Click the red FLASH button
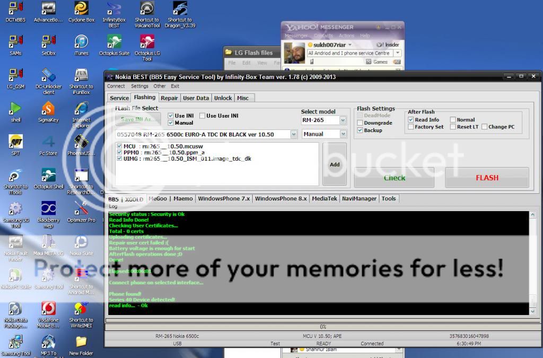Image resolution: width=543 pixels, height=358 pixels. (487, 178)
